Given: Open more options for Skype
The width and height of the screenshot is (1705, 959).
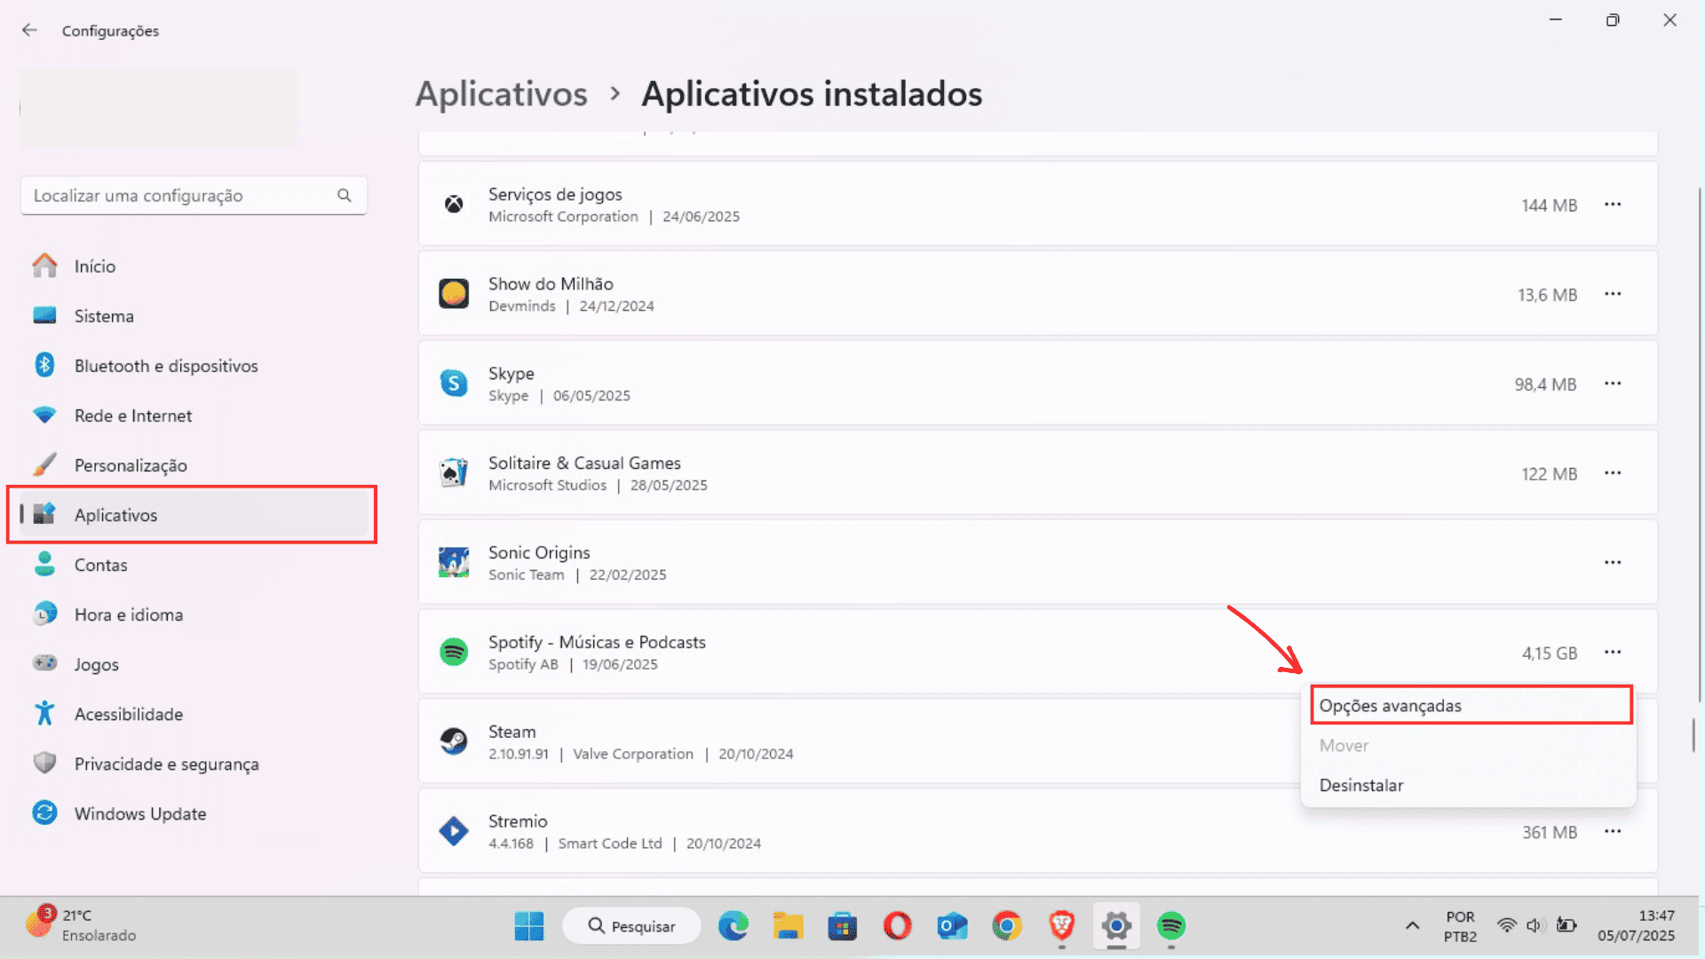Looking at the screenshot, I should pos(1613,384).
